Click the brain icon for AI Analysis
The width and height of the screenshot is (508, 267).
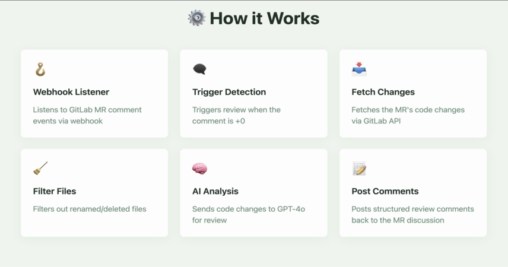199,169
